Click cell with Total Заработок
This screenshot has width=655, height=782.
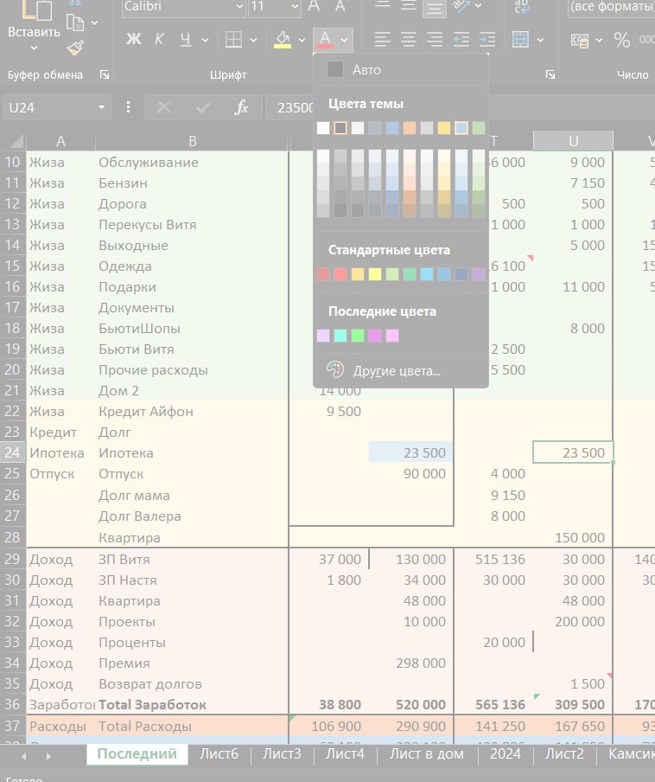(x=193, y=705)
